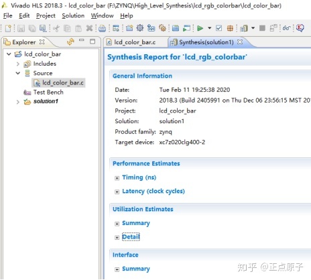This screenshot has width=311, height=280.
Task: Open dropdown arrow next to green Run button
Action: tap(209, 28)
